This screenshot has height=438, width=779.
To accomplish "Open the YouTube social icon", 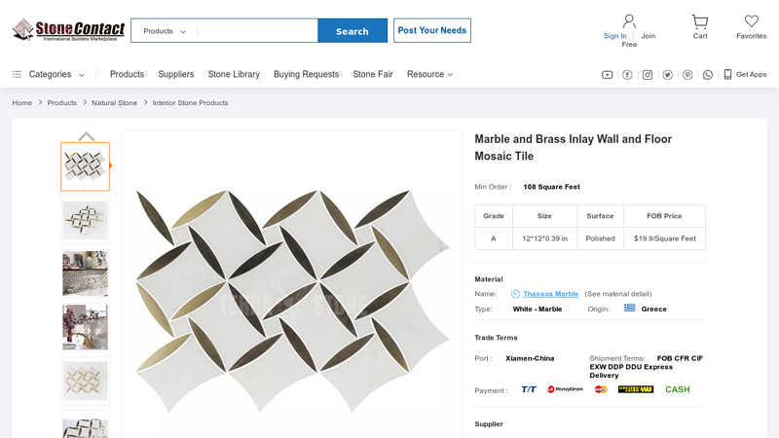I will click(607, 75).
